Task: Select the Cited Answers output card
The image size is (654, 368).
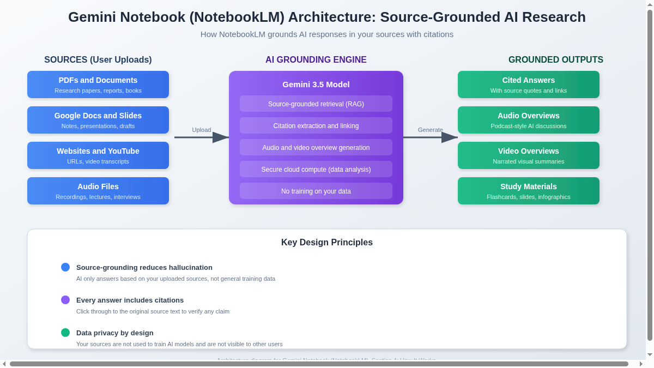Action: pos(529,85)
